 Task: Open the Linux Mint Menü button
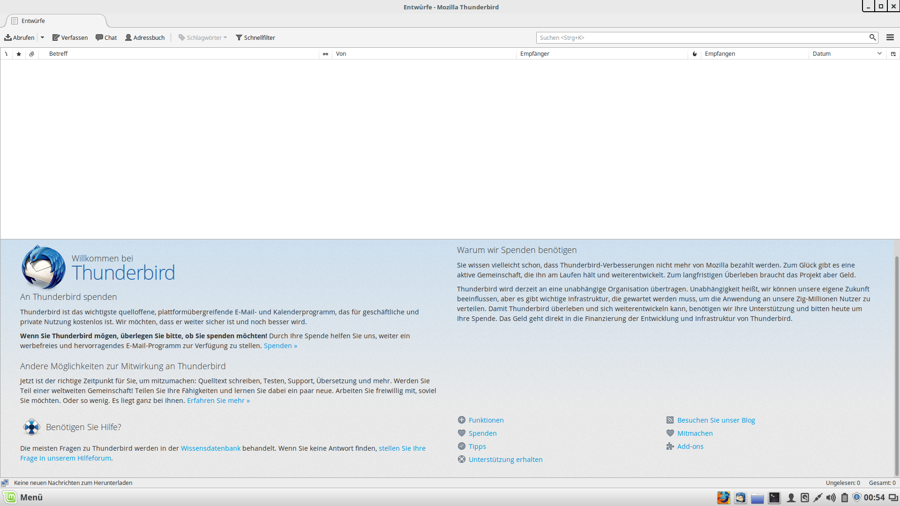[22, 497]
